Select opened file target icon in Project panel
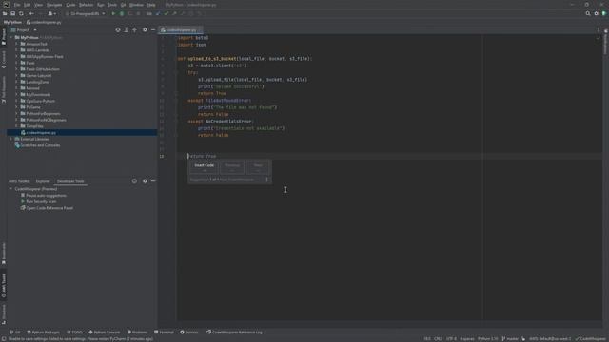Viewport: 609px width, 342px height. (118, 29)
